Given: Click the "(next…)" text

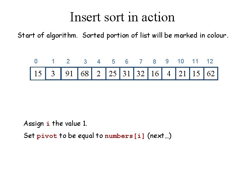Looking at the screenshot, I should [x=159, y=136].
